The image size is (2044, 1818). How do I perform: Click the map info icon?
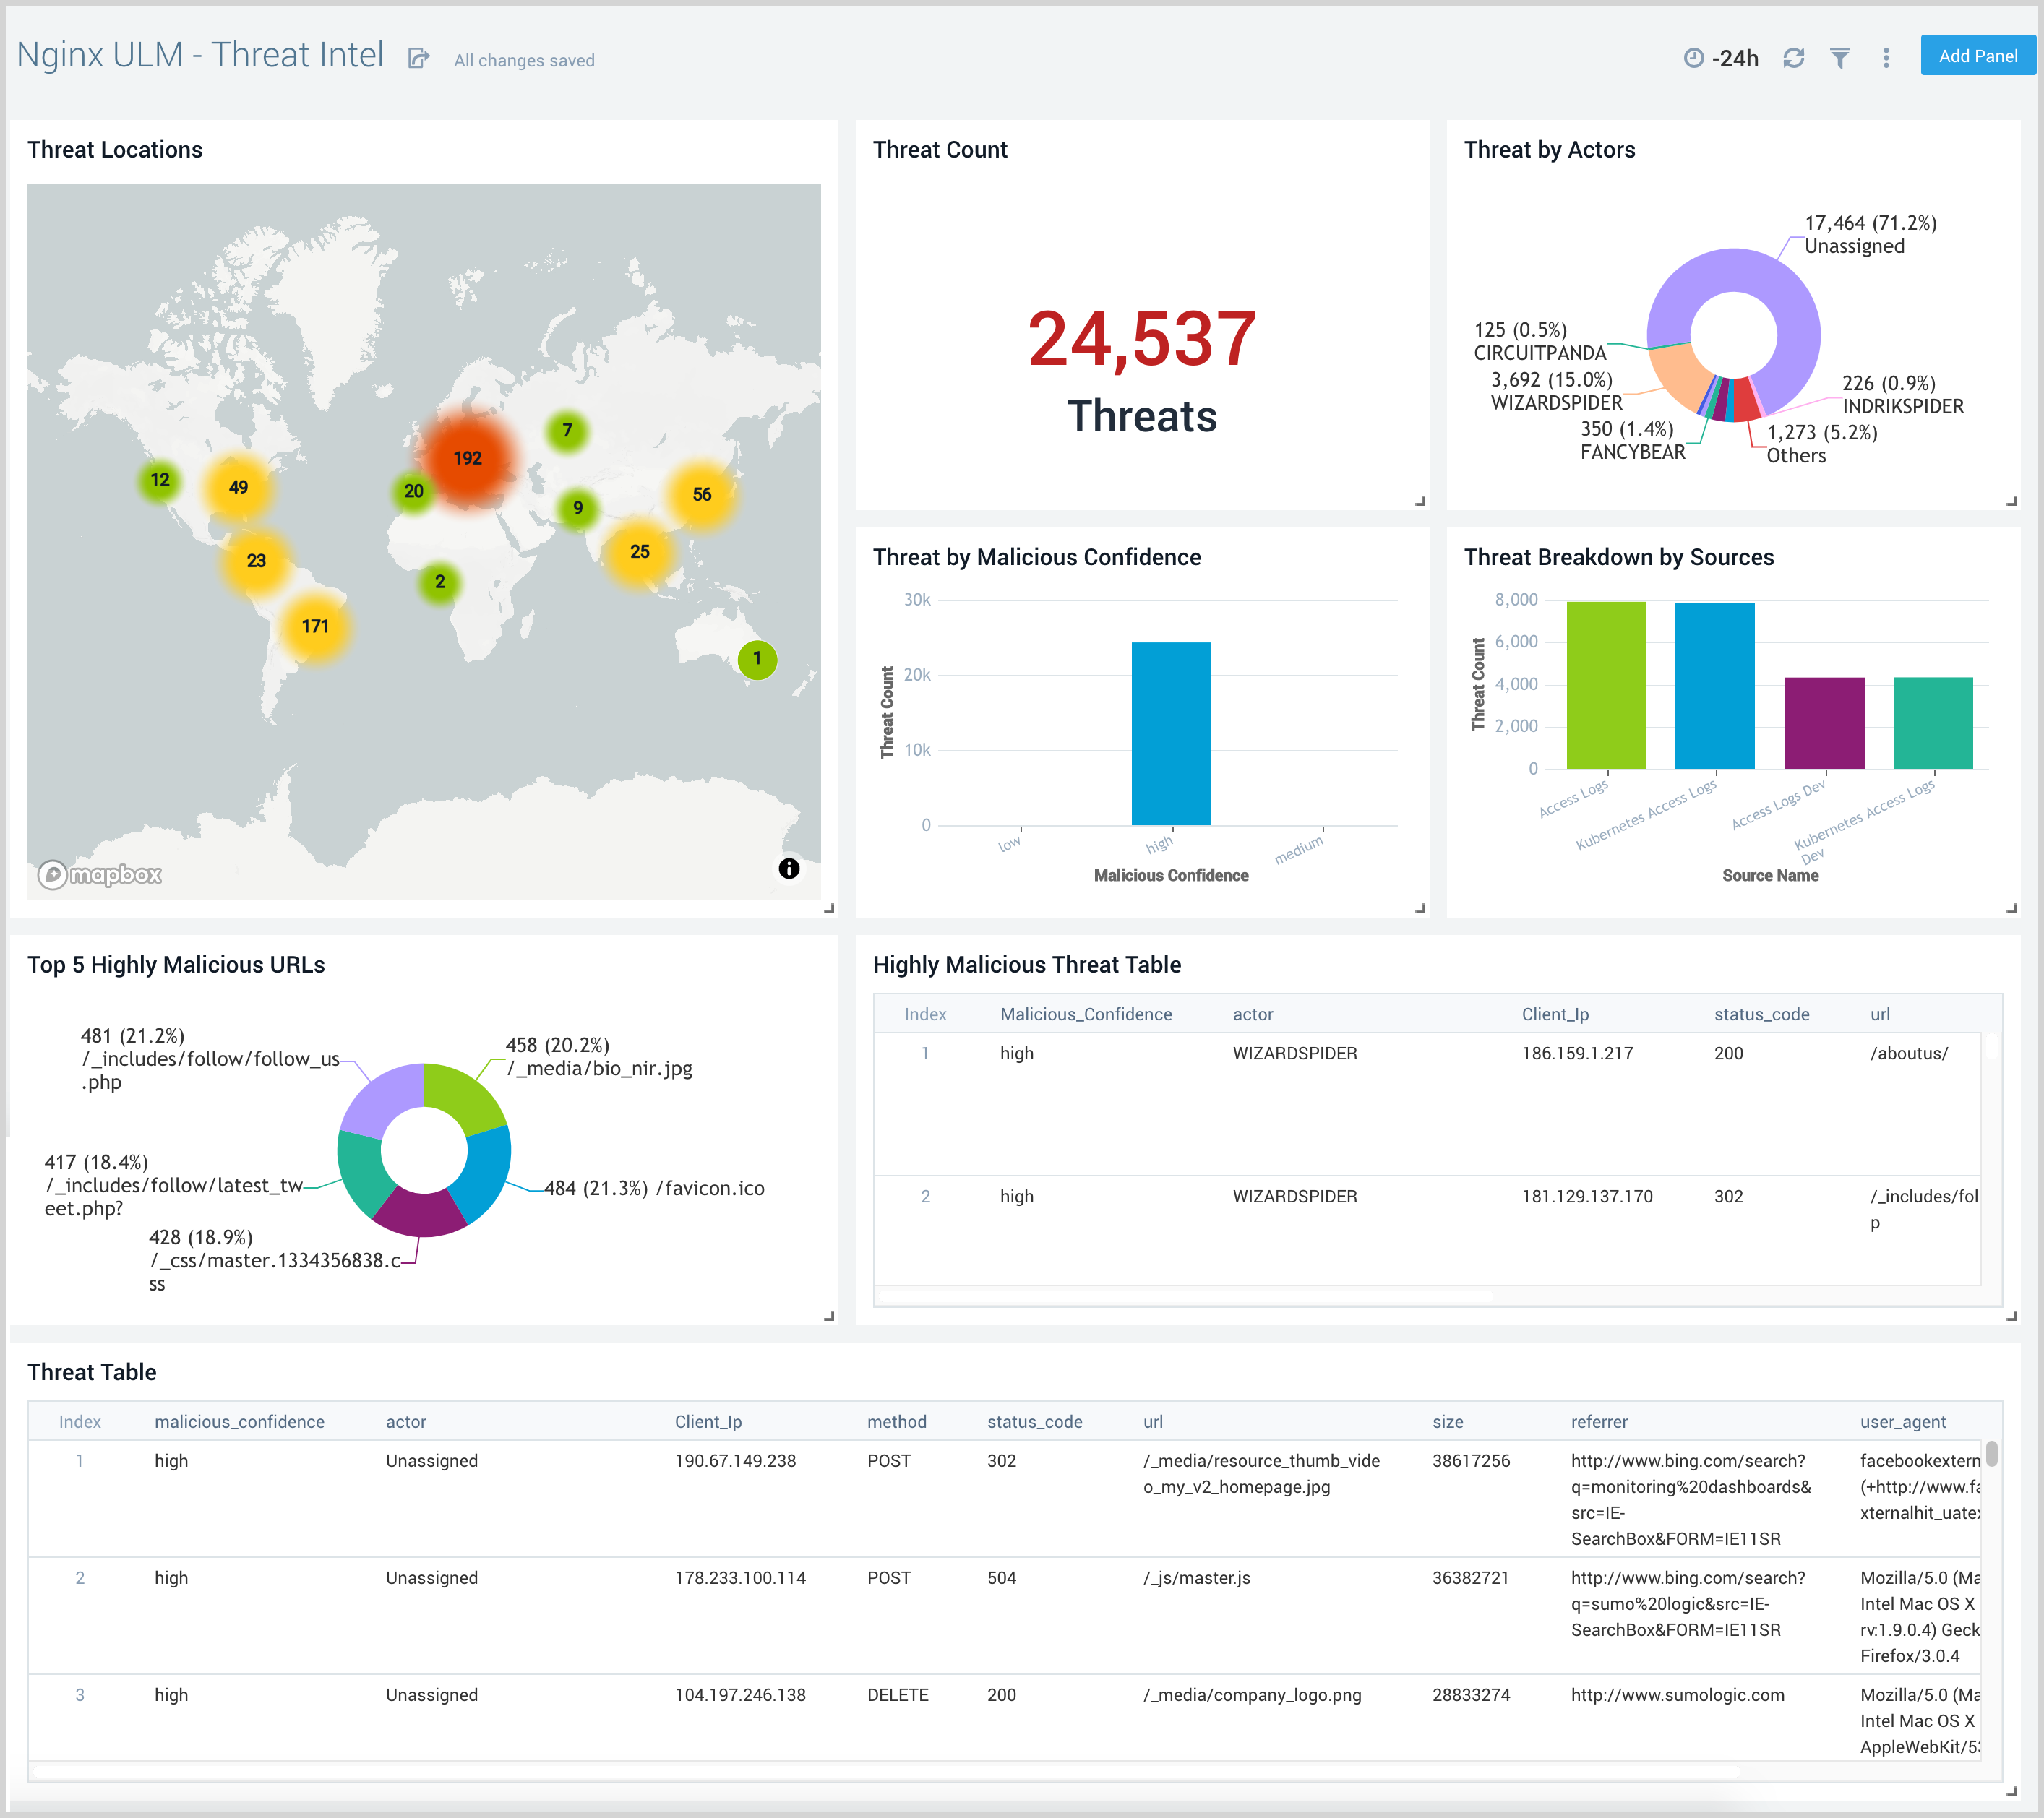point(789,868)
